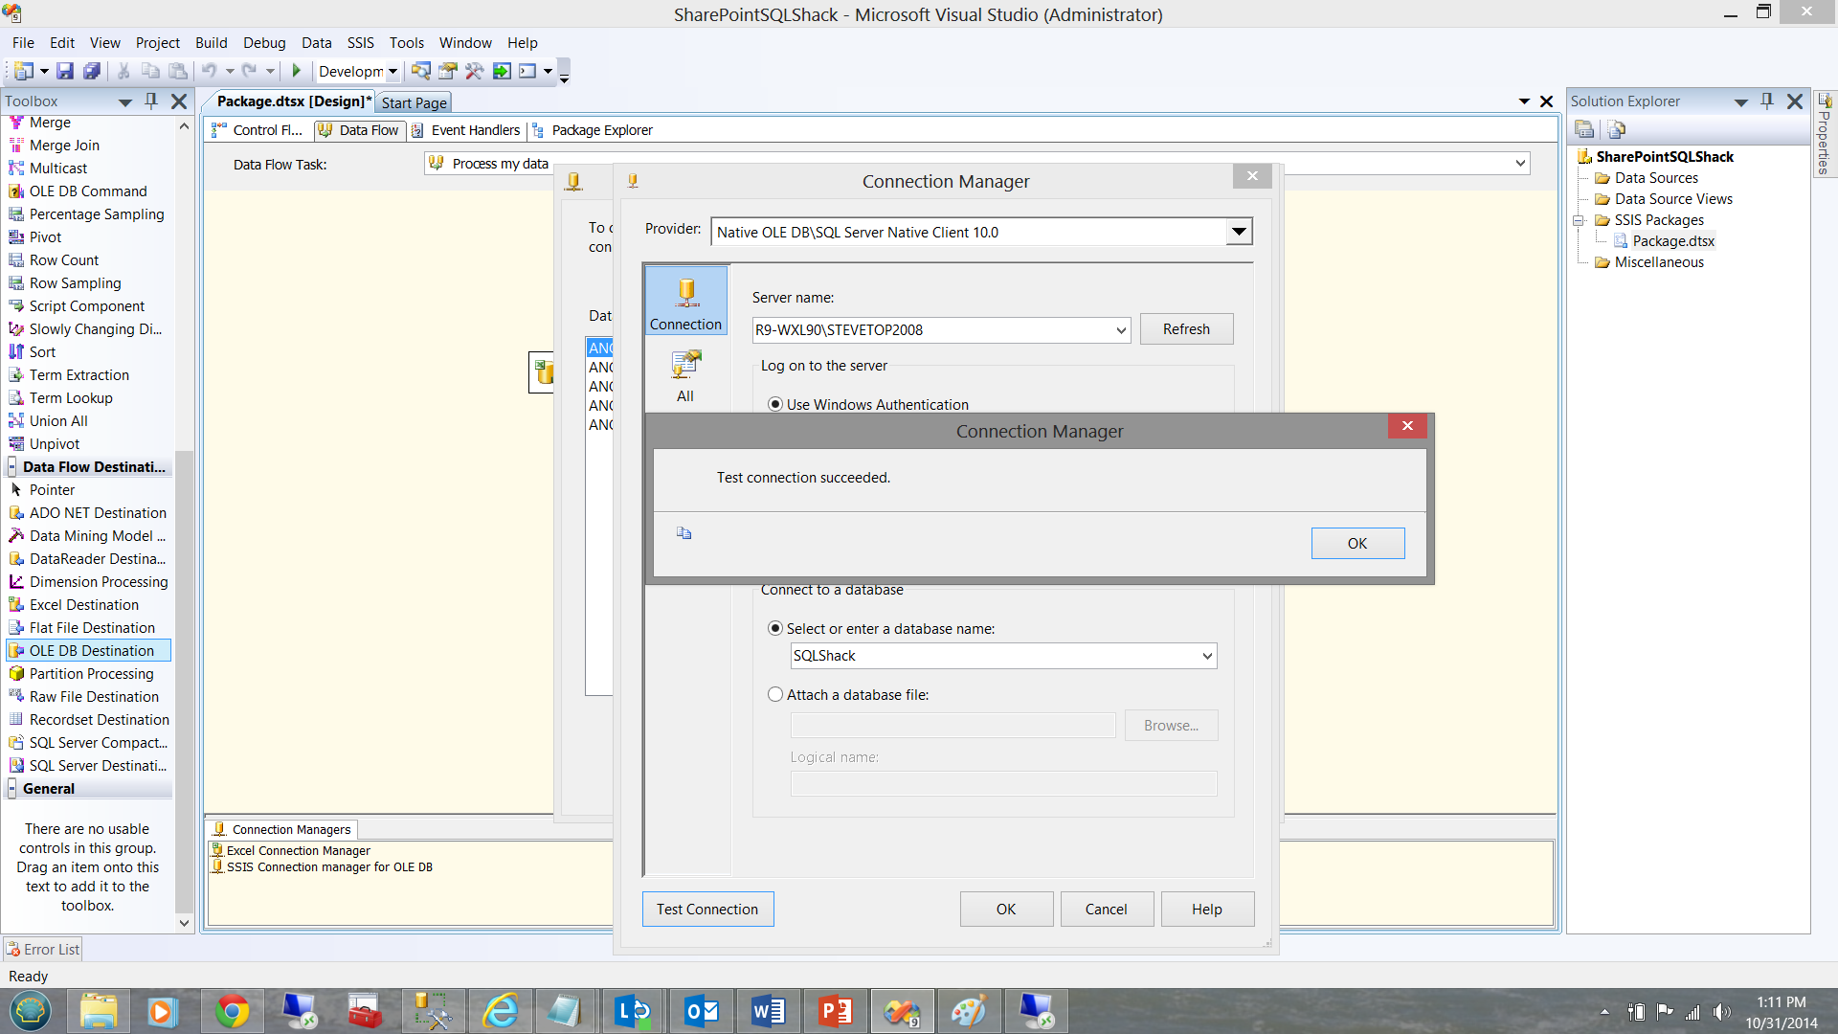Expand the SQLShack database name dropdown
Image resolution: width=1838 pixels, height=1034 pixels.
click(1207, 656)
